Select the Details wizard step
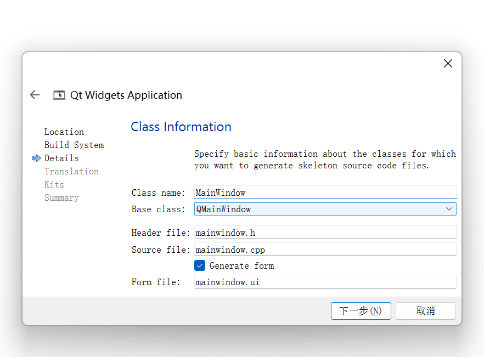 (61, 158)
